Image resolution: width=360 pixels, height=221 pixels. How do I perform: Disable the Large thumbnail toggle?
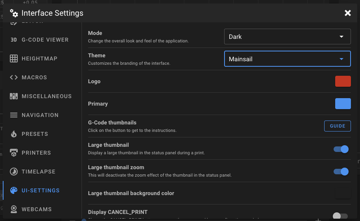coord(341,149)
